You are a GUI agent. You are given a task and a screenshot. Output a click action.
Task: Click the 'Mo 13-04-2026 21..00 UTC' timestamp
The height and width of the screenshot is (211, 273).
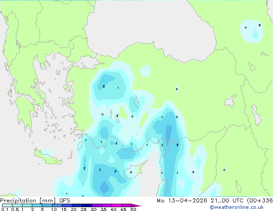coord(200,201)
